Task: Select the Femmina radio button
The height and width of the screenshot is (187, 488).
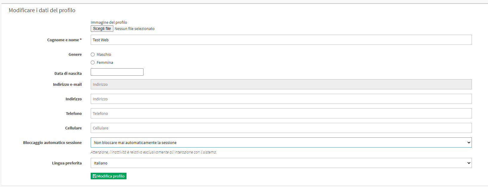Action: point(93,63)
